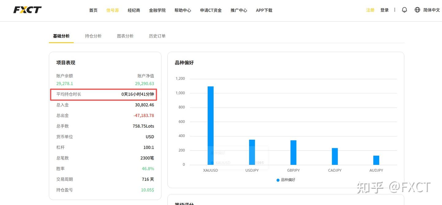Image resolution: width=442 pixels, height=205 pixels.
Task: Go to APP下载
Action: 264,10
